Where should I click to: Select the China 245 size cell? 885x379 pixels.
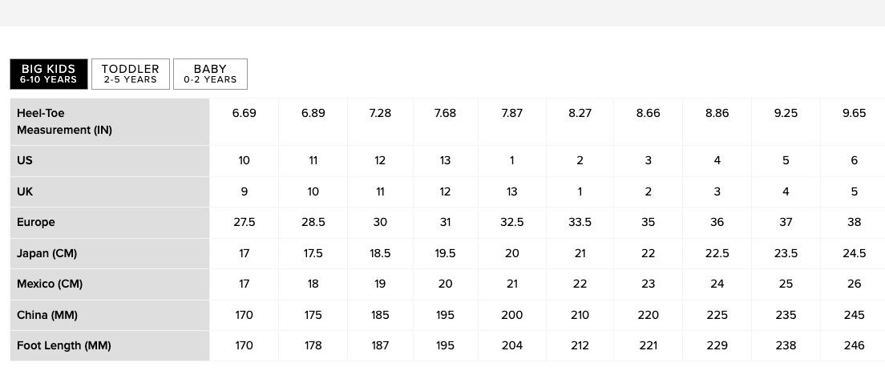click(854, 315)
